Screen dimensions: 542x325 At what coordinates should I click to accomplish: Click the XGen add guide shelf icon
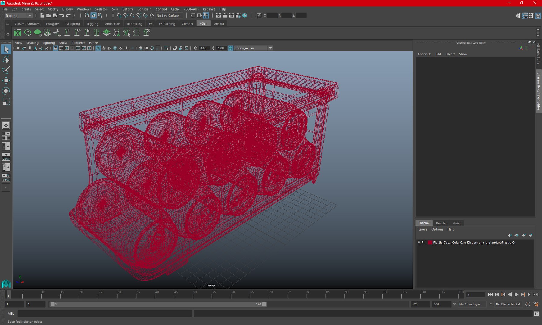[x=67, y=32]
